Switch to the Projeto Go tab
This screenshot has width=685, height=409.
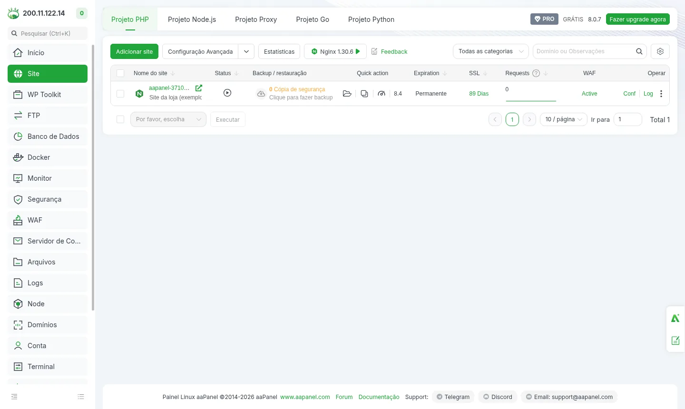[x=313, y=19]
